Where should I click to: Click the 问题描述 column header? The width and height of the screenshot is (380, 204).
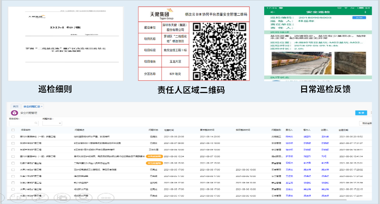(80, 130)
